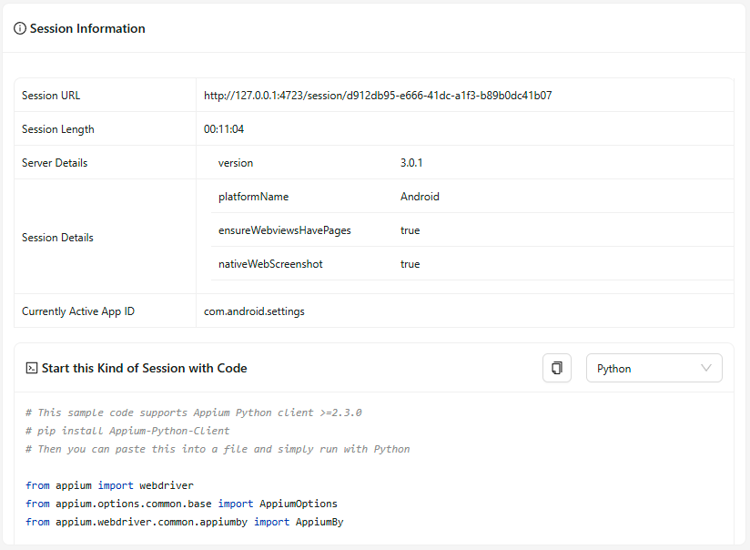Select the ensureWebviewsHavePages value true

pos(410,229)
